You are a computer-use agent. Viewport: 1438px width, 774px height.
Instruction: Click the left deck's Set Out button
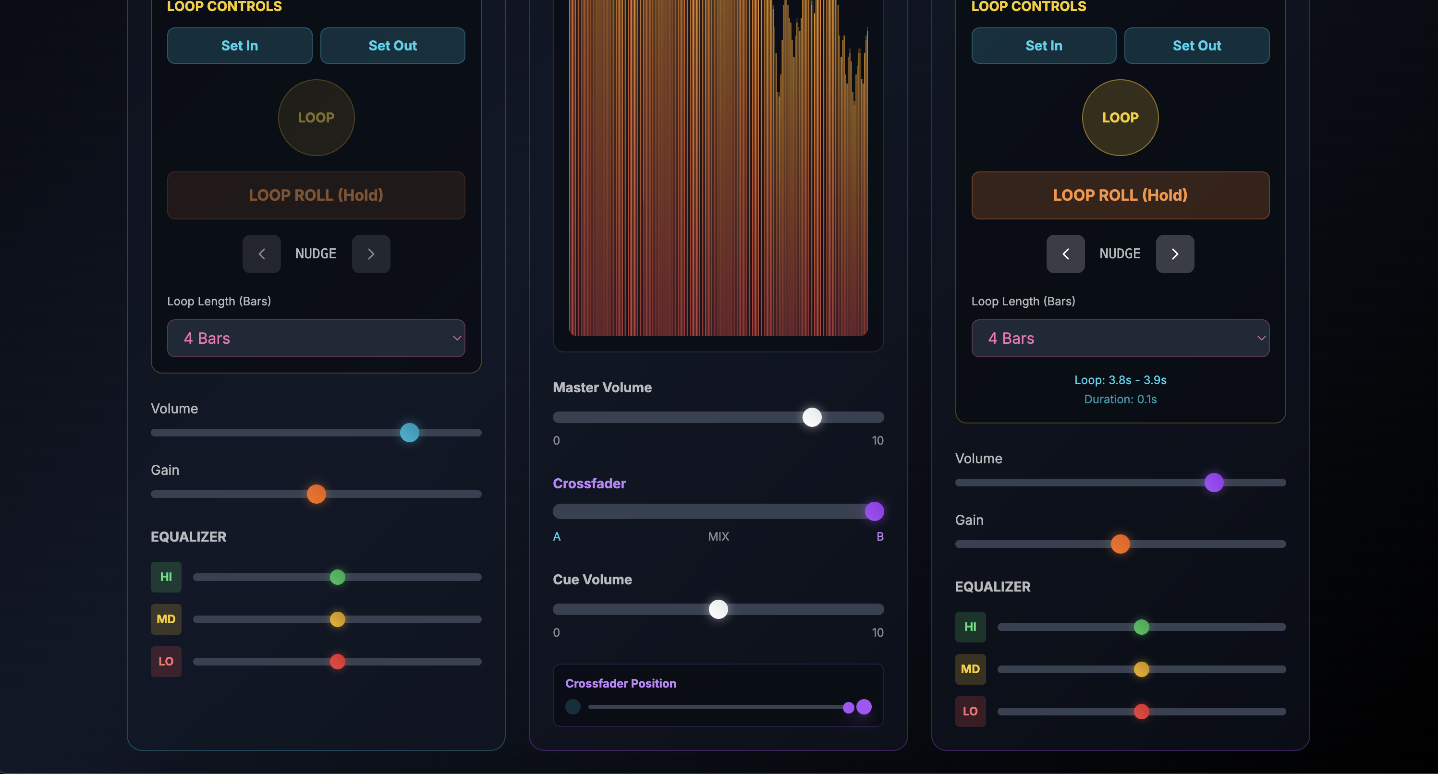392,46
